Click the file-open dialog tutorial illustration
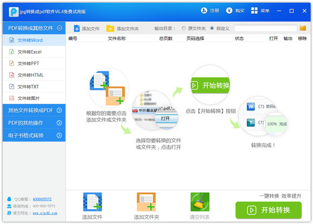 tap(155, 110)
